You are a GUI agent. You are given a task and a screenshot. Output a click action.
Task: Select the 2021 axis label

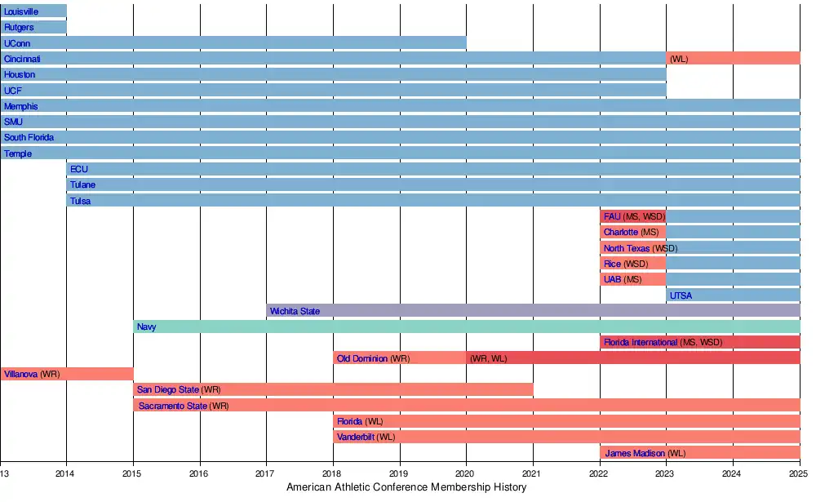coord(531,474)
